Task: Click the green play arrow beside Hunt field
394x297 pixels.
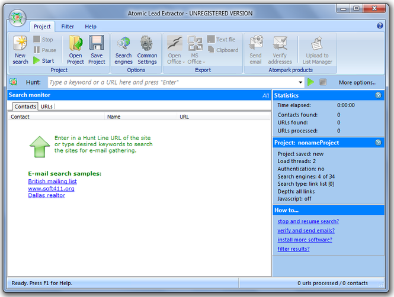Action: pos(311,82)
